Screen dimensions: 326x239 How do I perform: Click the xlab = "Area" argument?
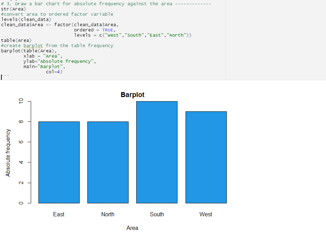(x=43, y=56)
